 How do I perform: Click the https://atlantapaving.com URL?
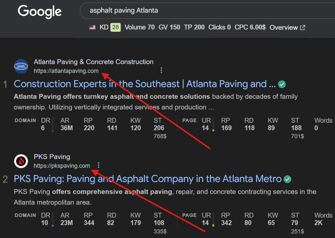(x=66, y=71)
